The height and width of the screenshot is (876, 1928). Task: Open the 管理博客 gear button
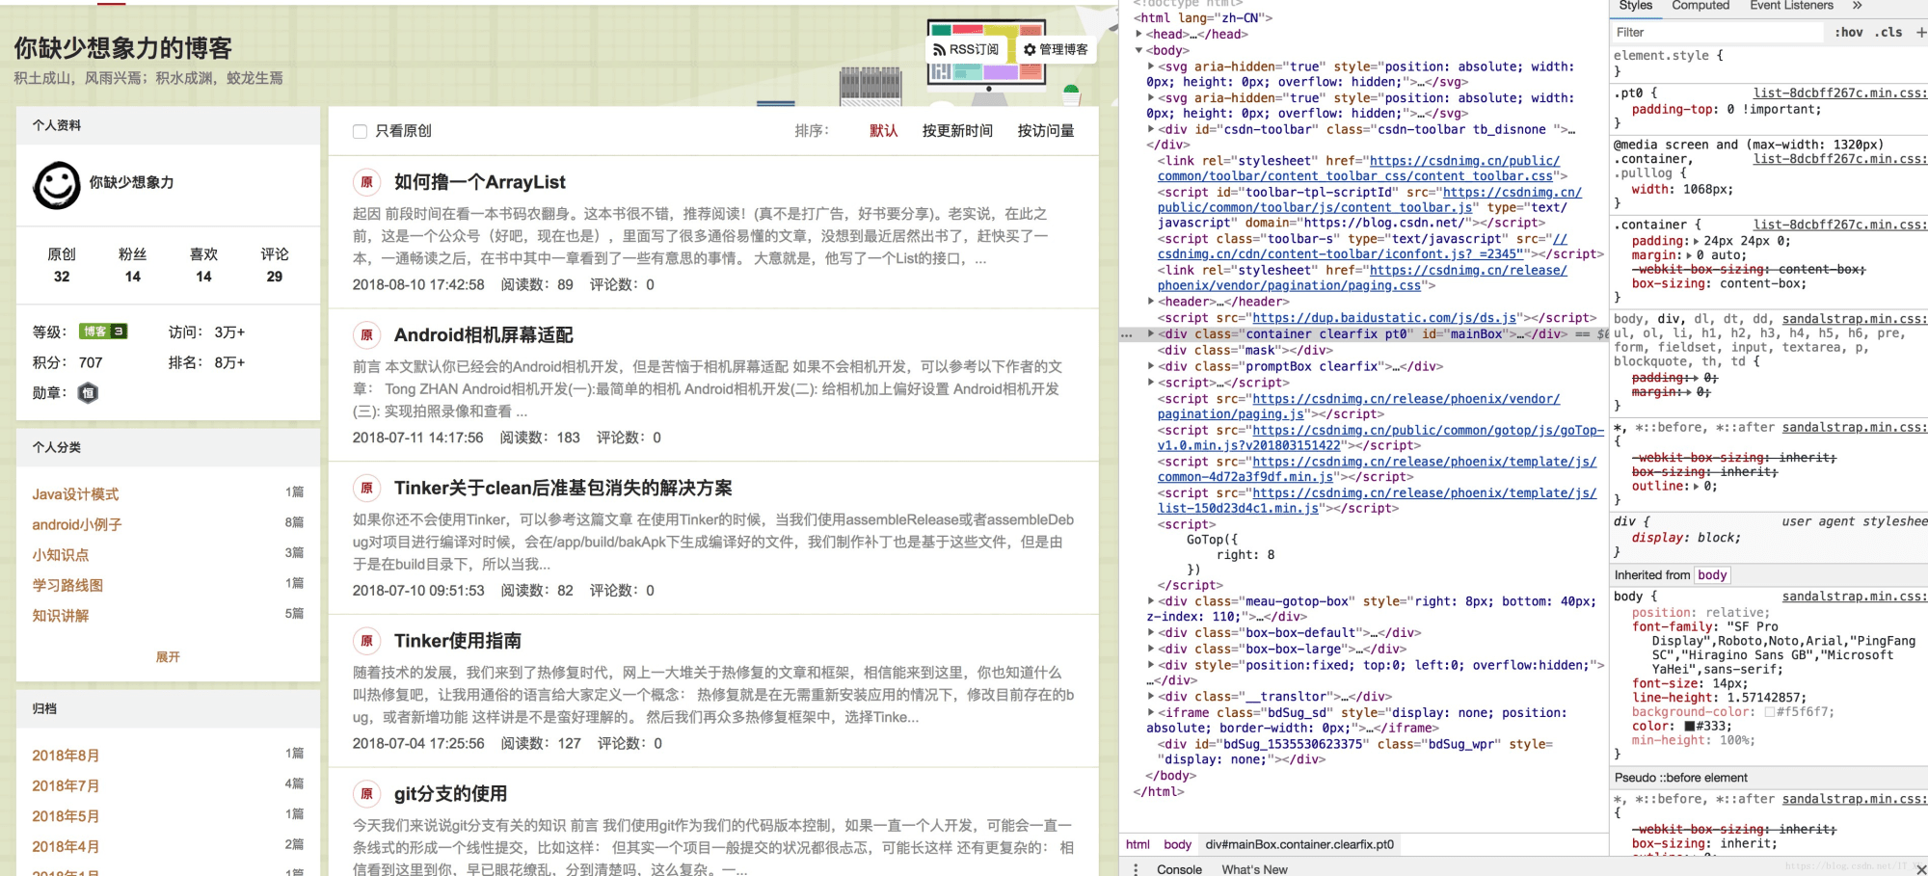(1056, 49)
